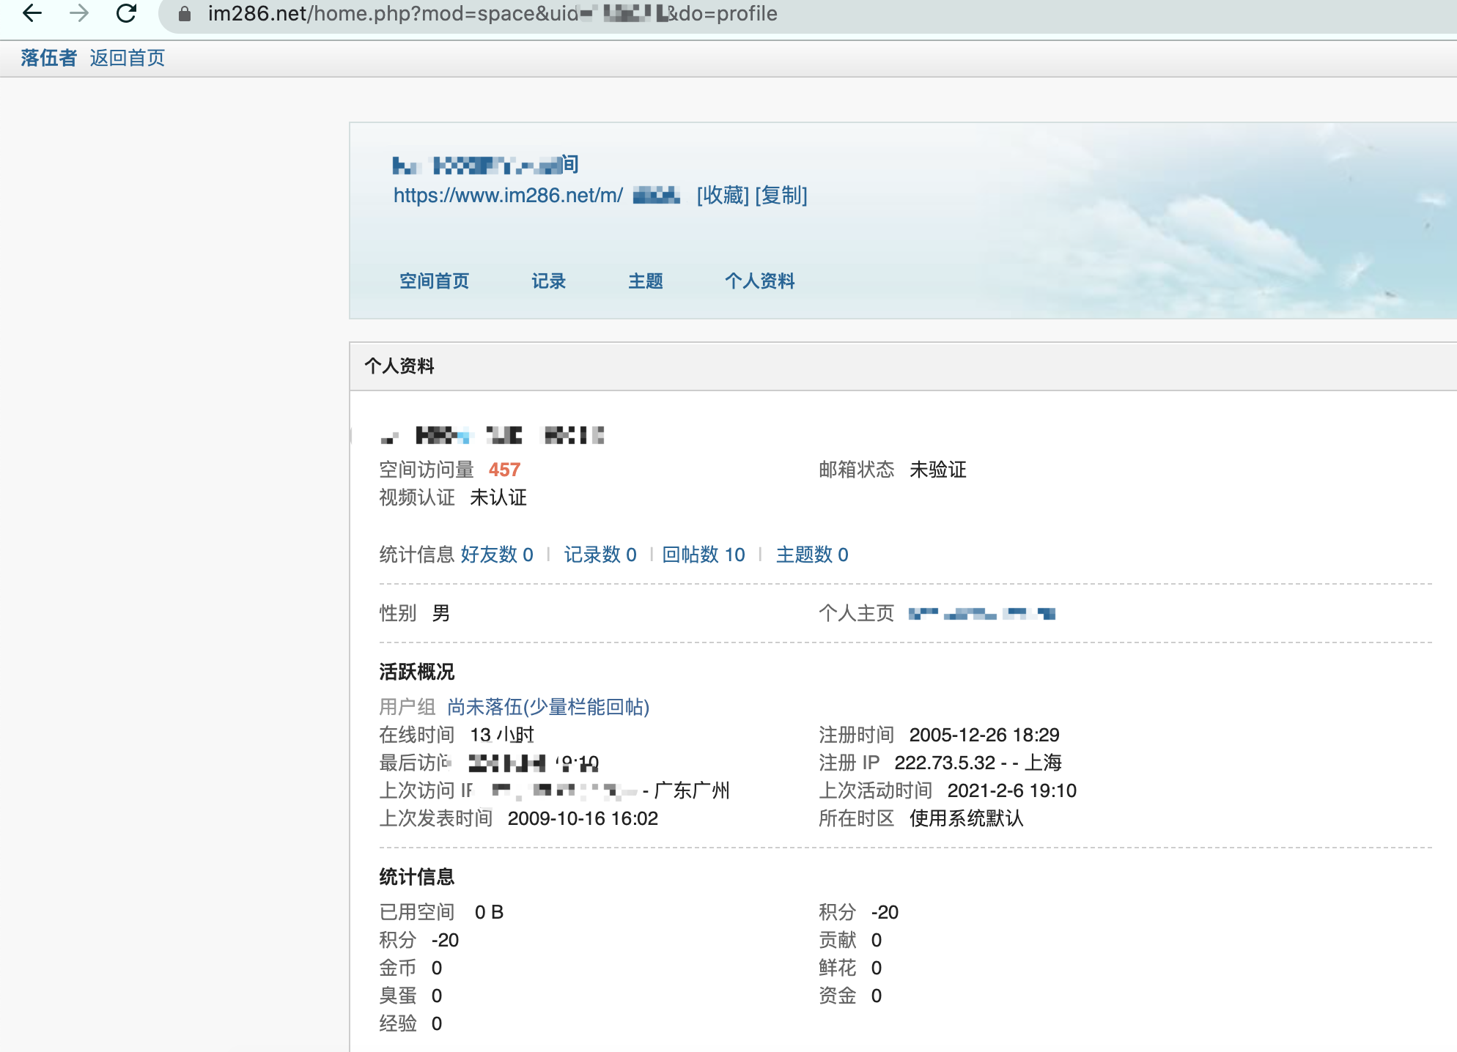
Task: Go to the 个人资料 tab
Action: click(x=759, y=281)
